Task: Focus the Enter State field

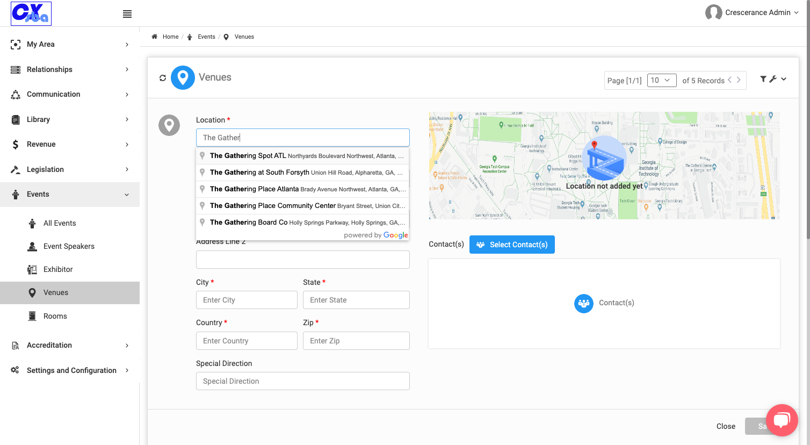Action: point(356,300)
